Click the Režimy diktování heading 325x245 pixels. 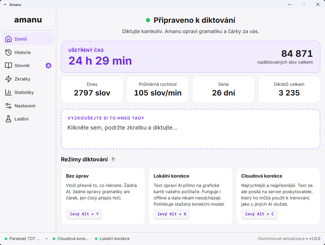coord(84,159)
